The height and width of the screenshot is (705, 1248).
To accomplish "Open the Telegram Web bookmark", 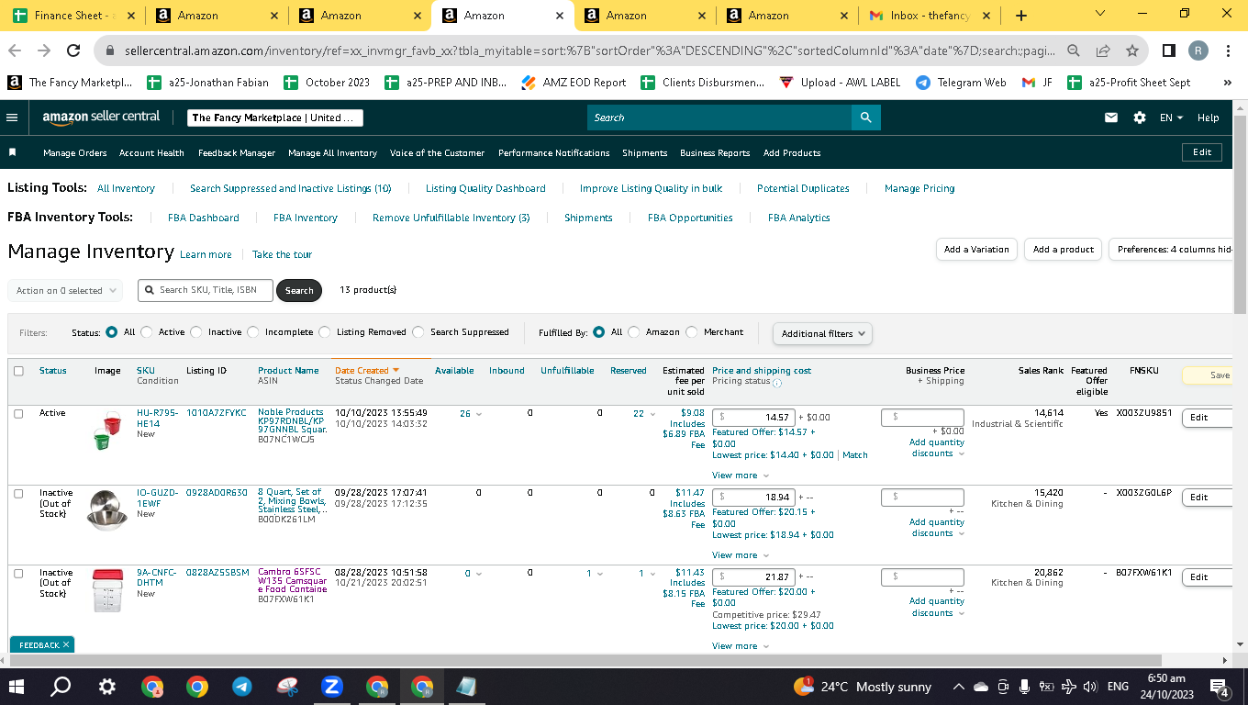I will point(961,83).
